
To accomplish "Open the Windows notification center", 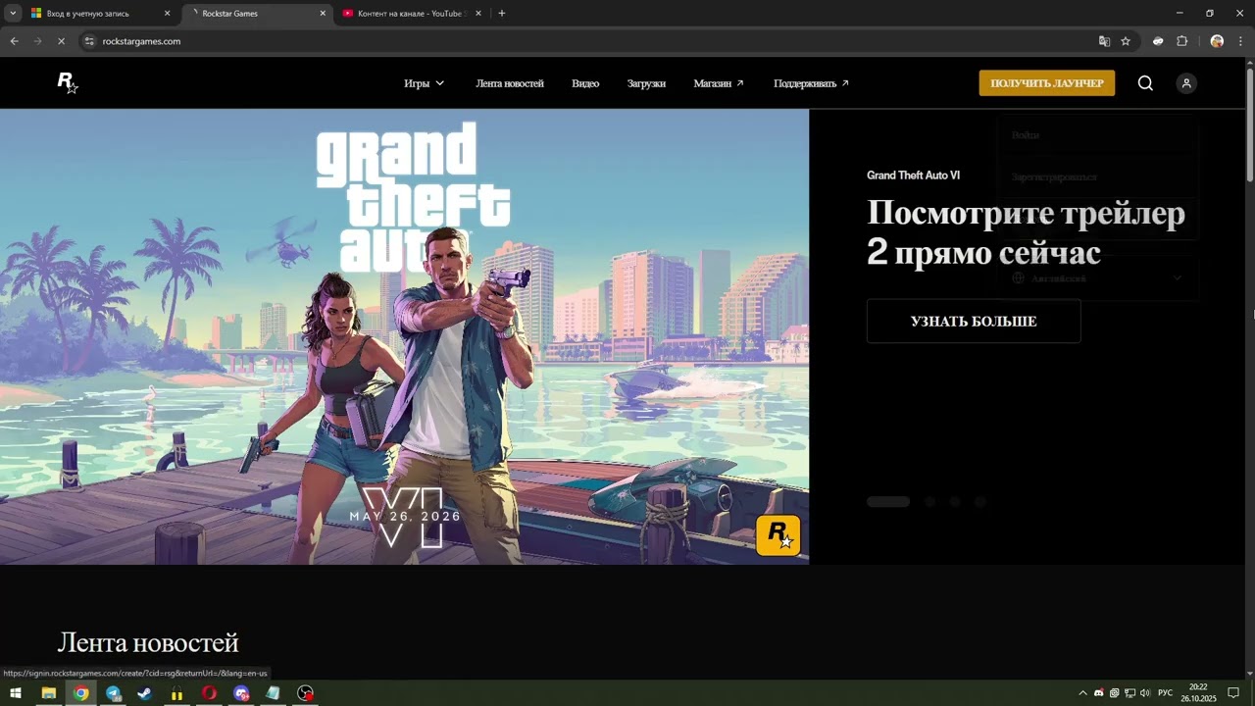I will 1233,693.
